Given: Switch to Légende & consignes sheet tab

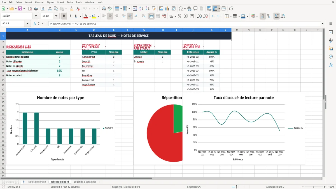Looking at the screenshot, I should [85, 182].
